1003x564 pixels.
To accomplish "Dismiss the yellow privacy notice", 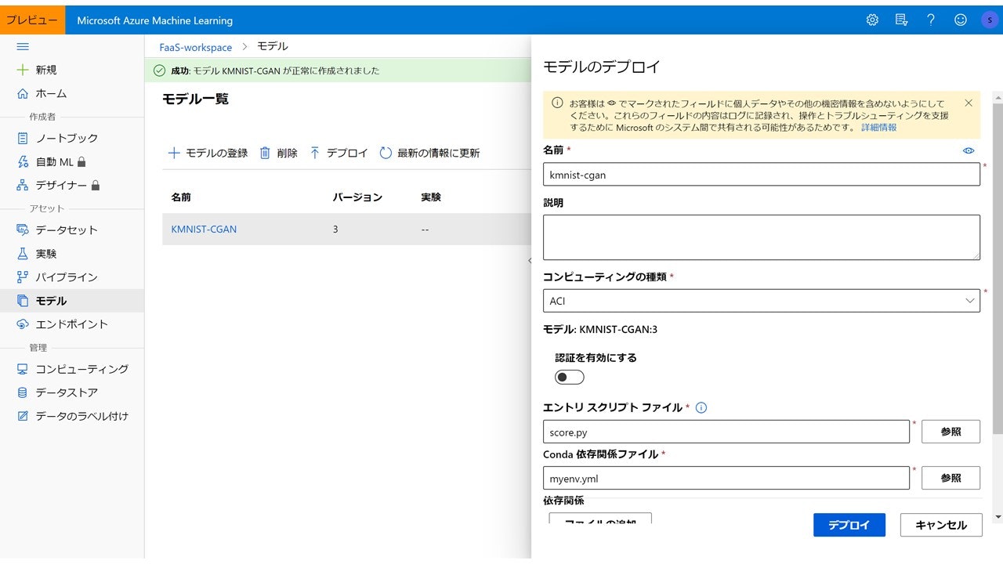I will click(x=969, y=103).
